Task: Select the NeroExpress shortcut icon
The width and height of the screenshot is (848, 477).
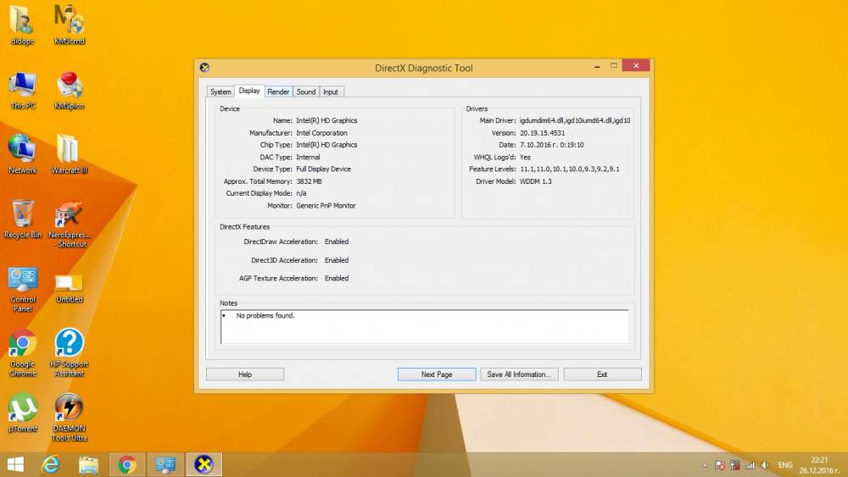Action: (70, 224)
